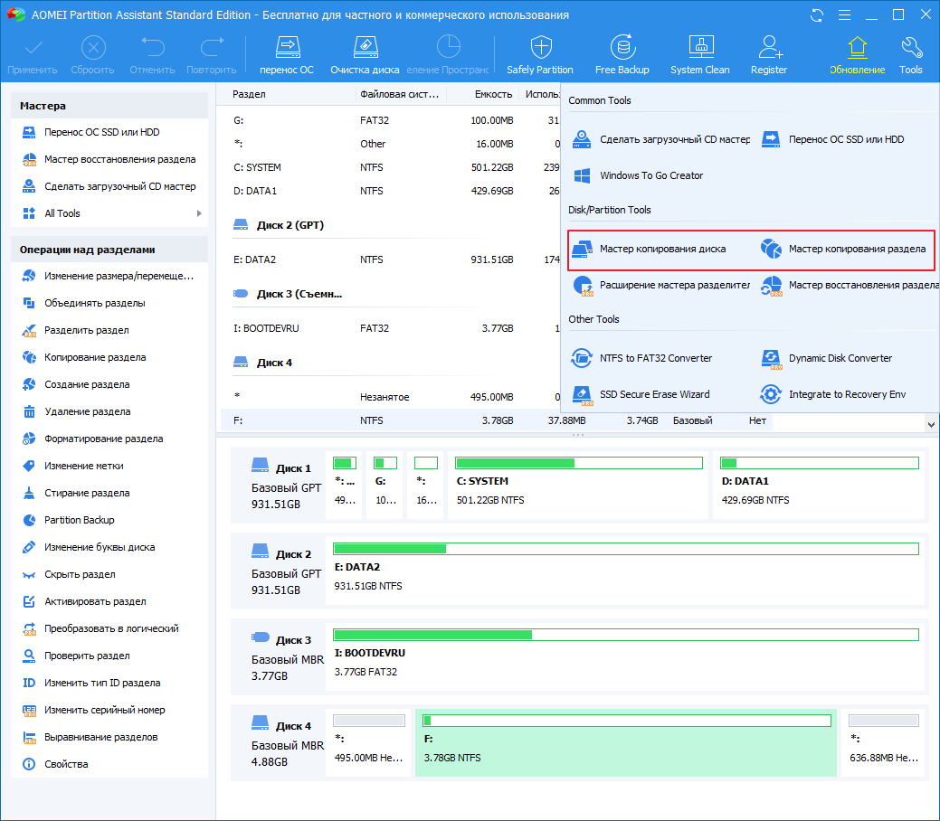The image size is (940, 821).
Task: Launch Free Backup from toolbar
Action: (x=622, y=56)
